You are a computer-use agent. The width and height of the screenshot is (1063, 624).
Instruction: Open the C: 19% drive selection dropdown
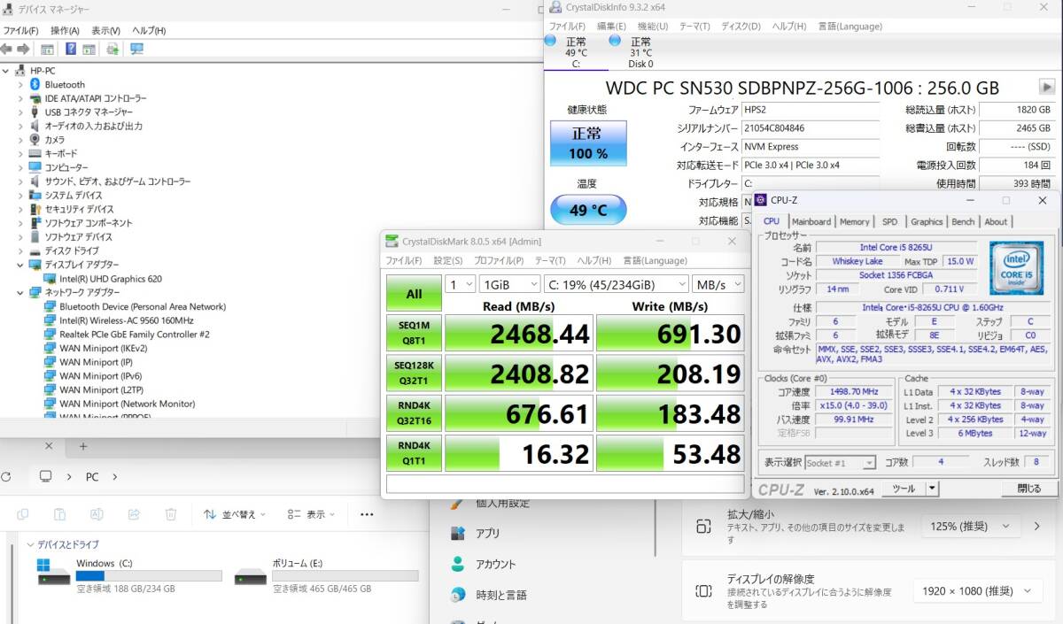click(617, 284)
